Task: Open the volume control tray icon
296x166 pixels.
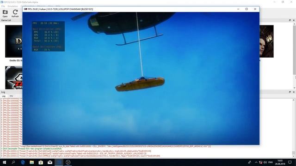Action: (x=265, y=162)
